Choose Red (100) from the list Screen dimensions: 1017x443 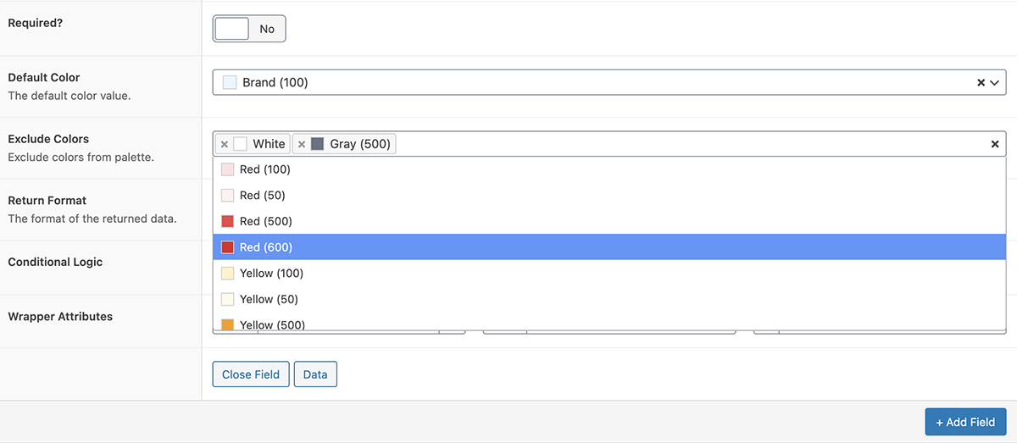tap(265, 169)
